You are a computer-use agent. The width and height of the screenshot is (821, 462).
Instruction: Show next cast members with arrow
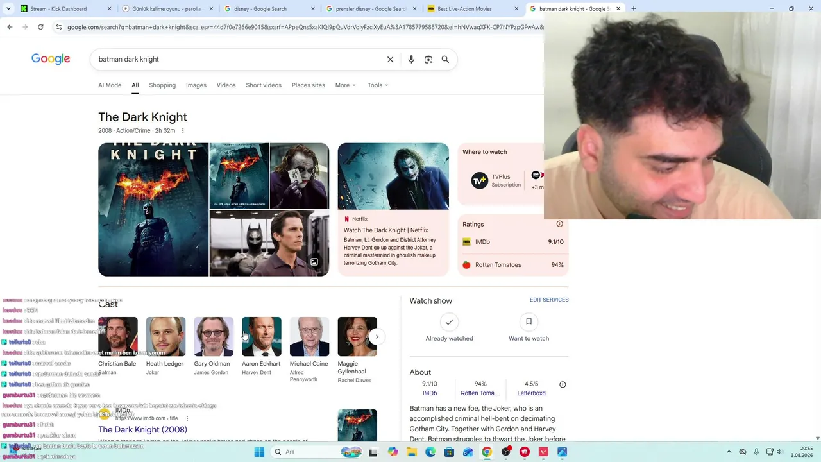(x=377, y=337)
